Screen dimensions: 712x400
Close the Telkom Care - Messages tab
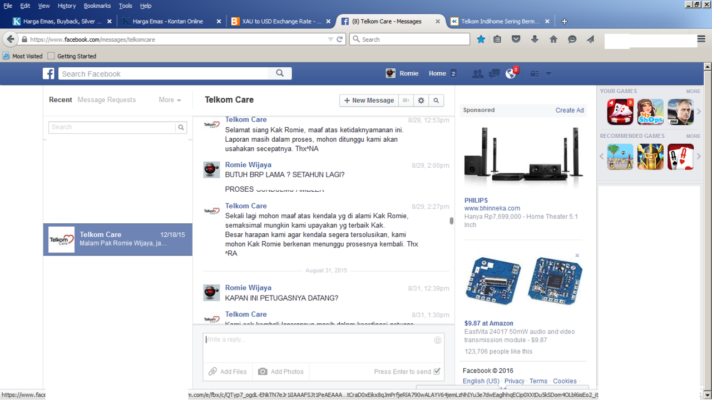pyautogui.click(x=438, y=22)
